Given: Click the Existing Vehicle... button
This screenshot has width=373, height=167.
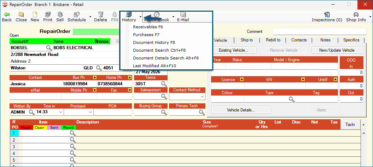Looking at the screenshot, I should (234, 50).
